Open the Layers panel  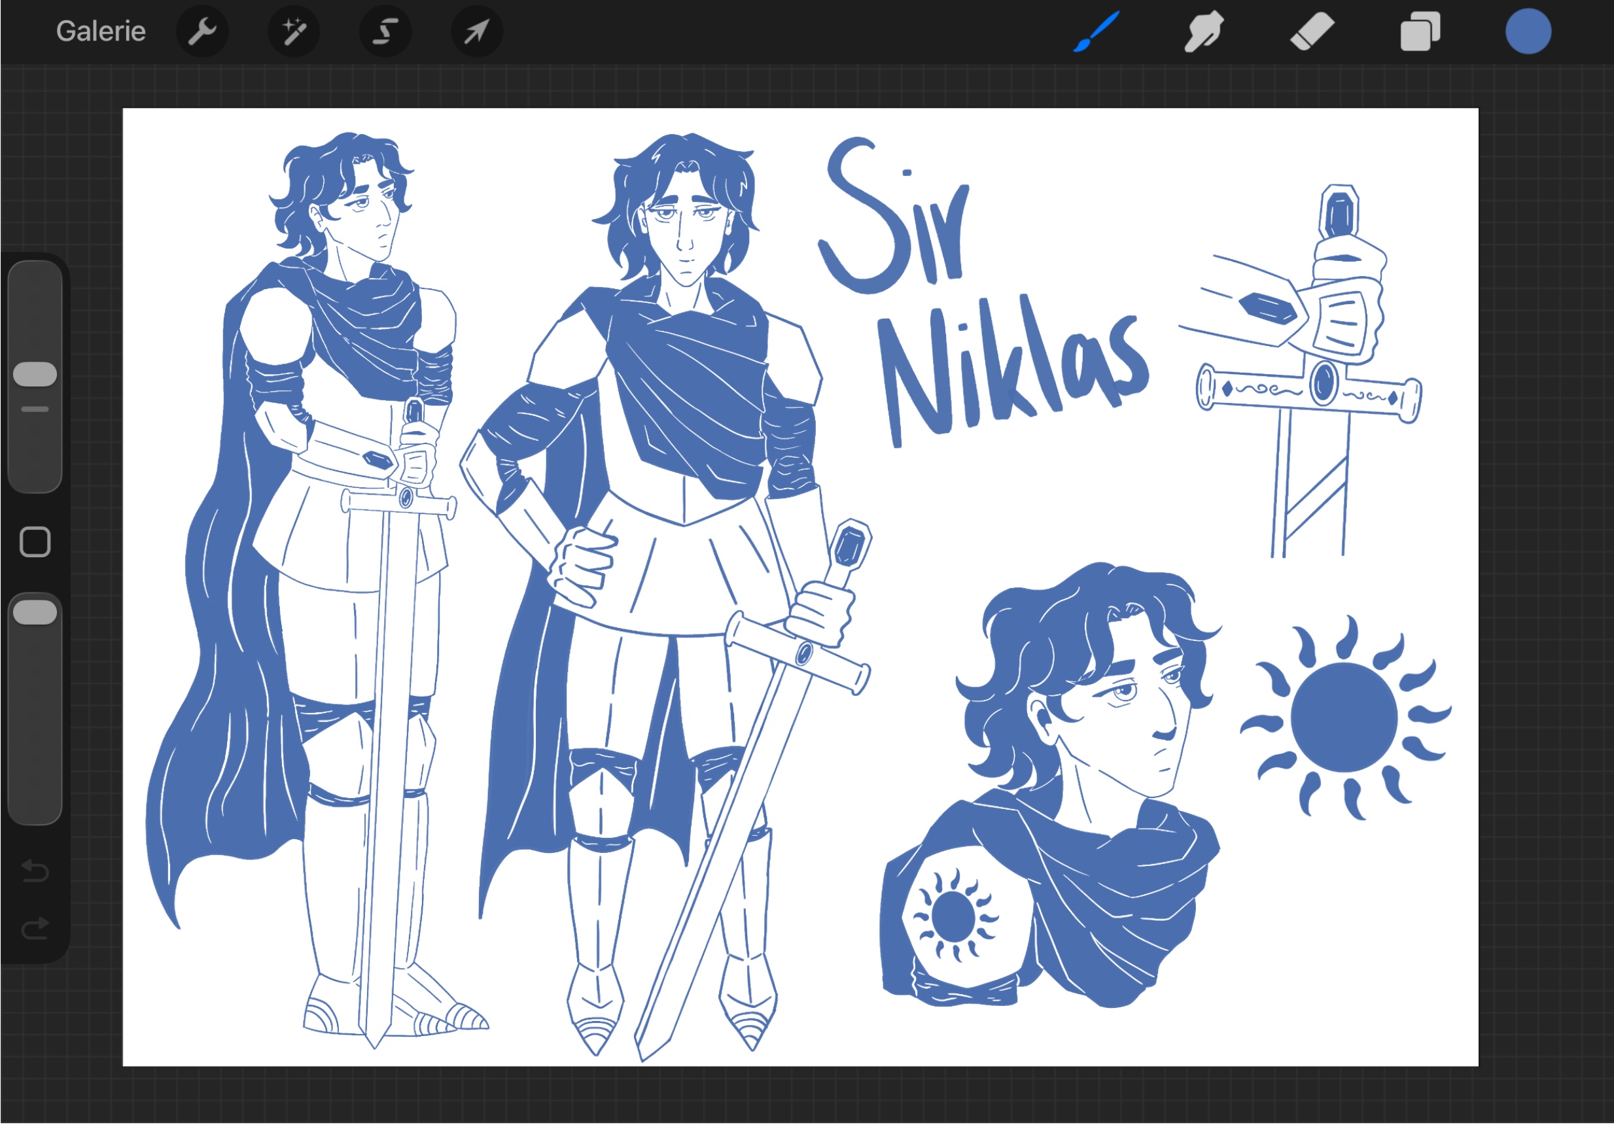1420,31
